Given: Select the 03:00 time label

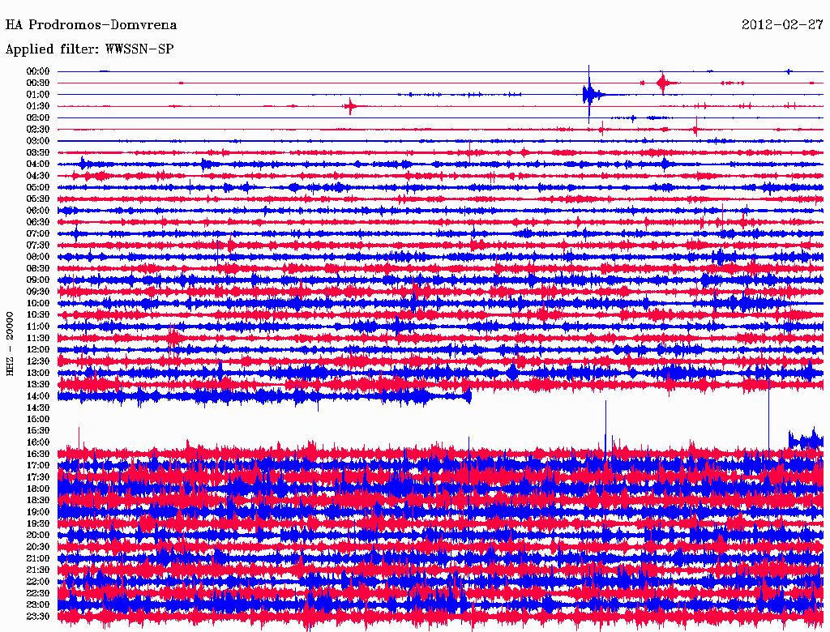Looking at the screenshot, I should pyautogui.click(x=38, y=141).
